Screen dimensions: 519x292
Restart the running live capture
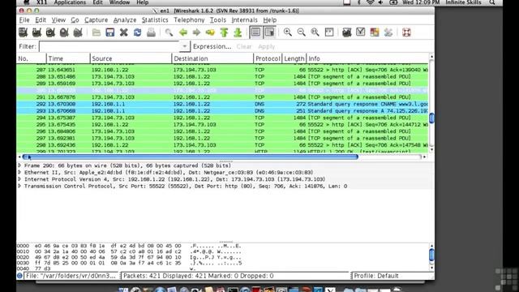pyautogui.click(x=78, y=32)
